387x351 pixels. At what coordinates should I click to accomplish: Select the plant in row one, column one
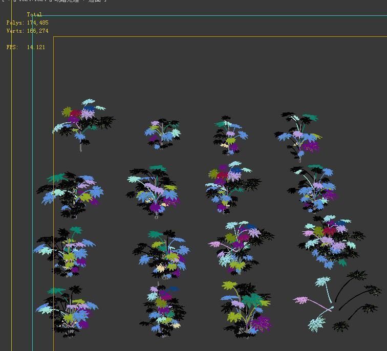(83, 125)
